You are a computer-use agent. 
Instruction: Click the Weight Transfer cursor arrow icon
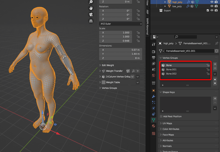(x=138, y=71)
